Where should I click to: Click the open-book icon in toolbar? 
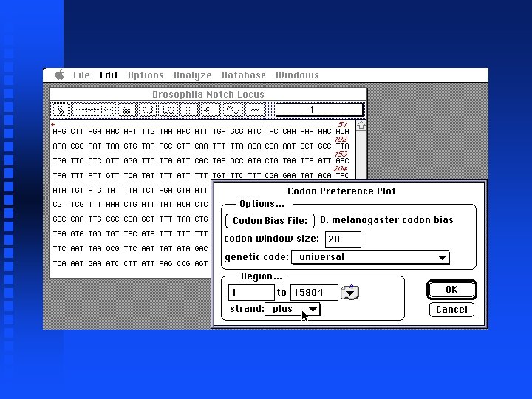pyautogui.click(x=168, y=110)
